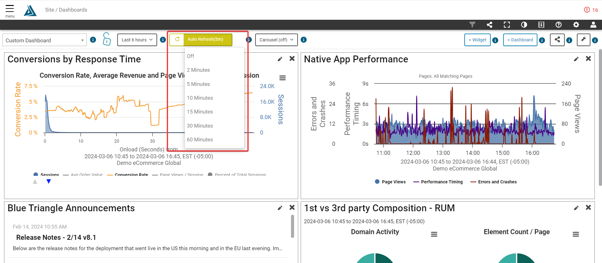Click info icon beside Carousel dropdown
The height and width of the screenshot is (263, 602).
coord(304,40)
